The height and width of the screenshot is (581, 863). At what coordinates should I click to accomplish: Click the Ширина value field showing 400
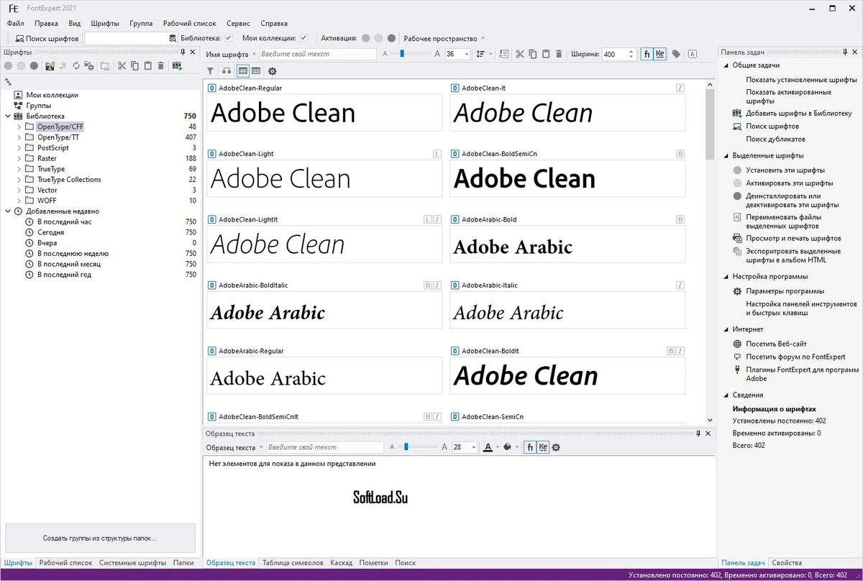pyautogui.click(x=615, y=54)
